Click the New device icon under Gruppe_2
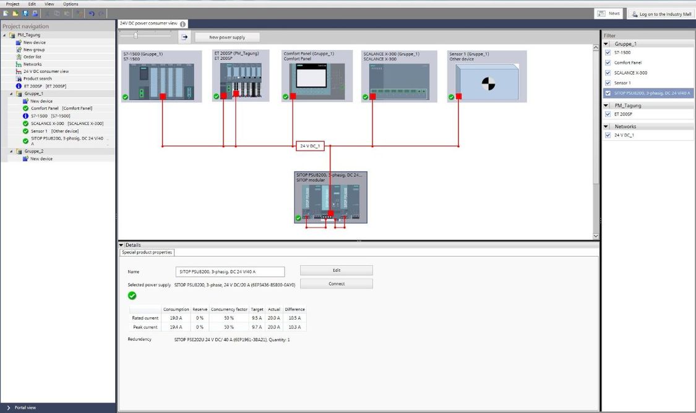 [26, 158]
